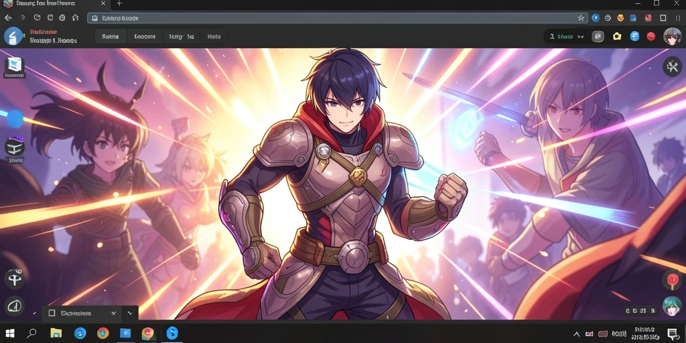Screen dimensions: 686x343
Task: Open the blue square app on taskbar
Action: click(125, 334)
